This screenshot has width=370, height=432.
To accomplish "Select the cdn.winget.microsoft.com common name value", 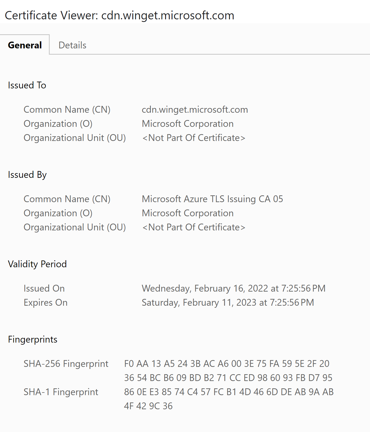I will 195,110.
